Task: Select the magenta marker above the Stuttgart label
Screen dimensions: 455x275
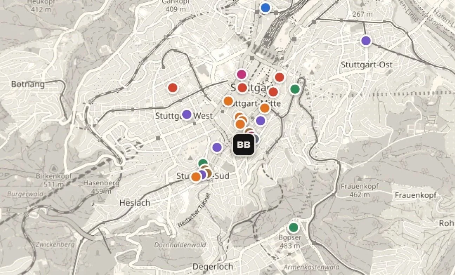Action: pyautogui.click(x=241, y=74)
